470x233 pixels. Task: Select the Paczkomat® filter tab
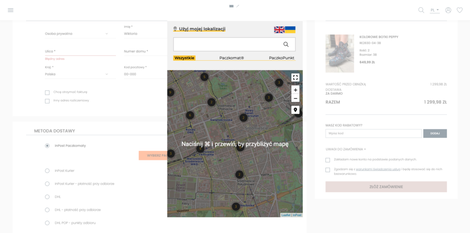(x=231, y=58)
